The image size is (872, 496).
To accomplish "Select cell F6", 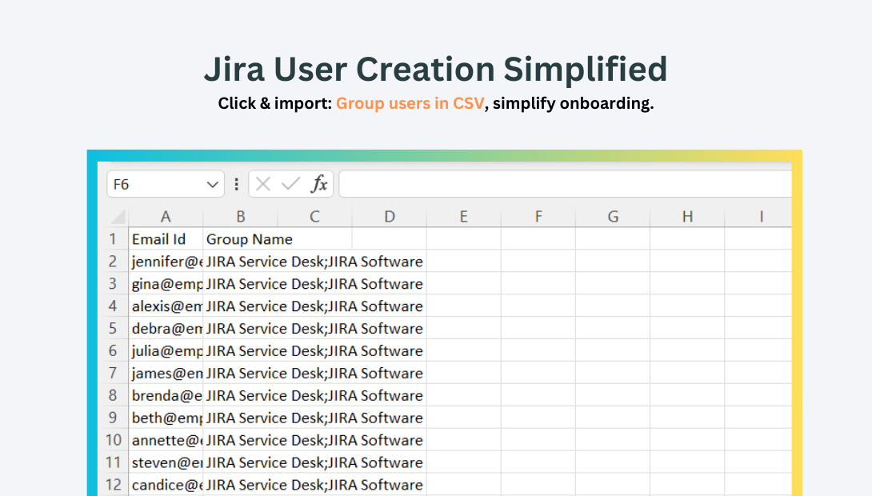I will point(538,350).
